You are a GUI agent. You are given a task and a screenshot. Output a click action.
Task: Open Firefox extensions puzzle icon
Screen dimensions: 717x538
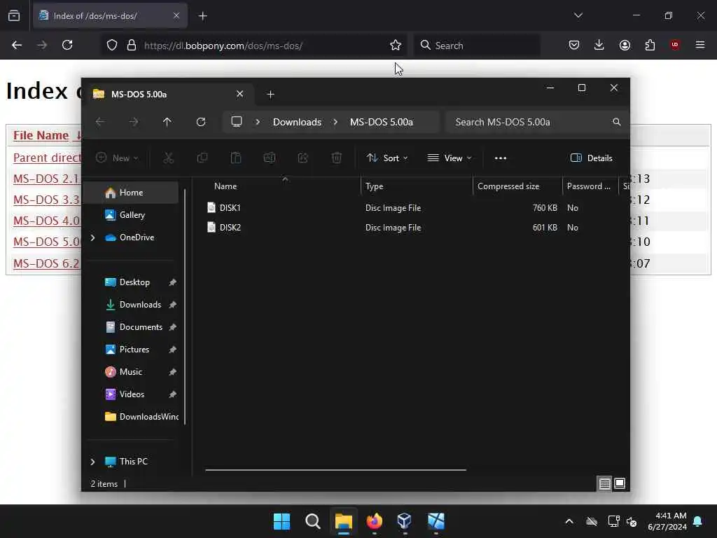click(650, 45)
